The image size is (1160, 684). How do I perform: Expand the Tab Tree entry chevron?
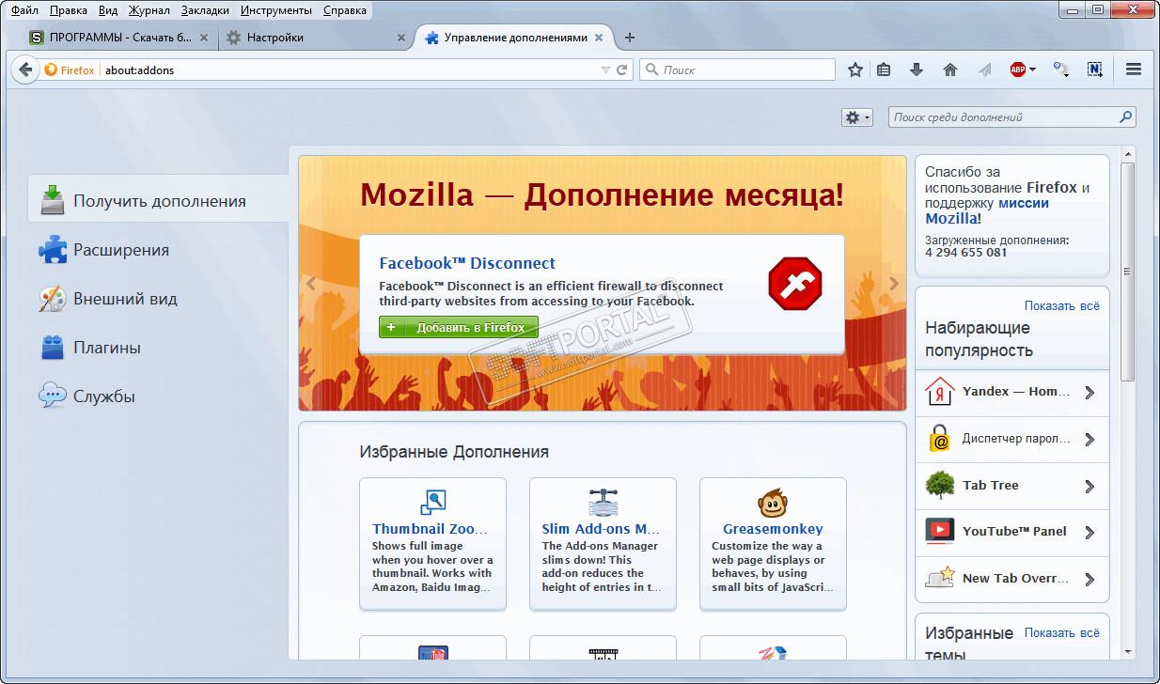(1089, 486)
